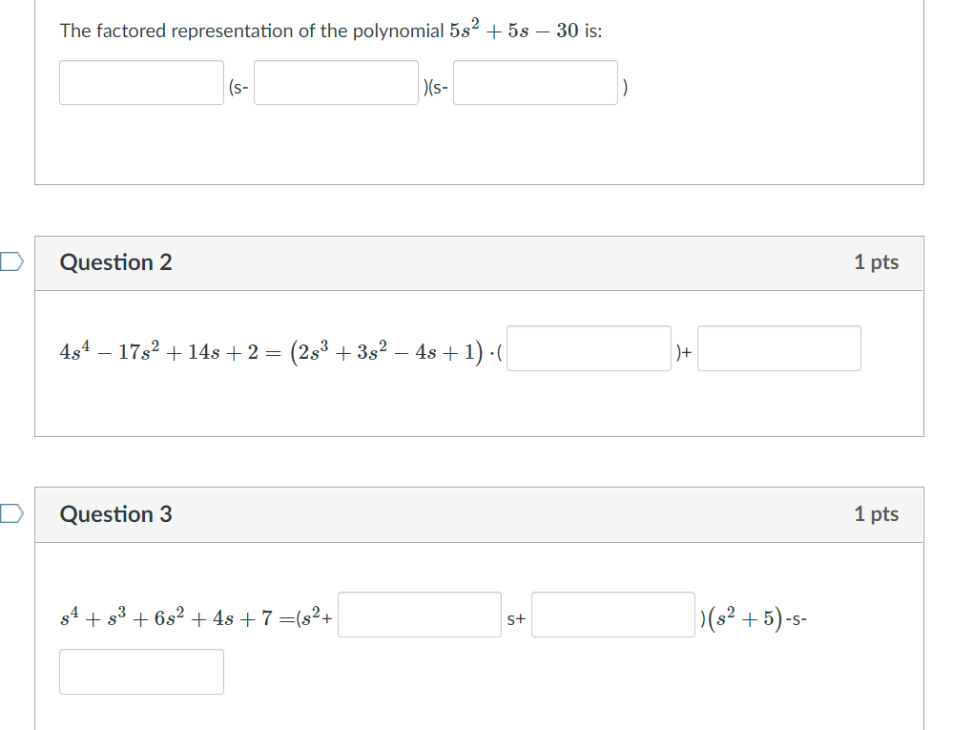Viewport: 973px width, 730px height.
Task: Focus the first root input after (s-
Action: click(x=337, y=83)
